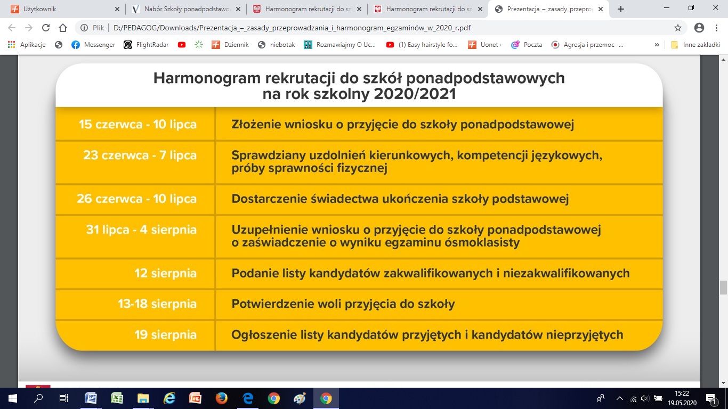
Task: Open the Agresja i przemoc bookmark
Action: 587,45
